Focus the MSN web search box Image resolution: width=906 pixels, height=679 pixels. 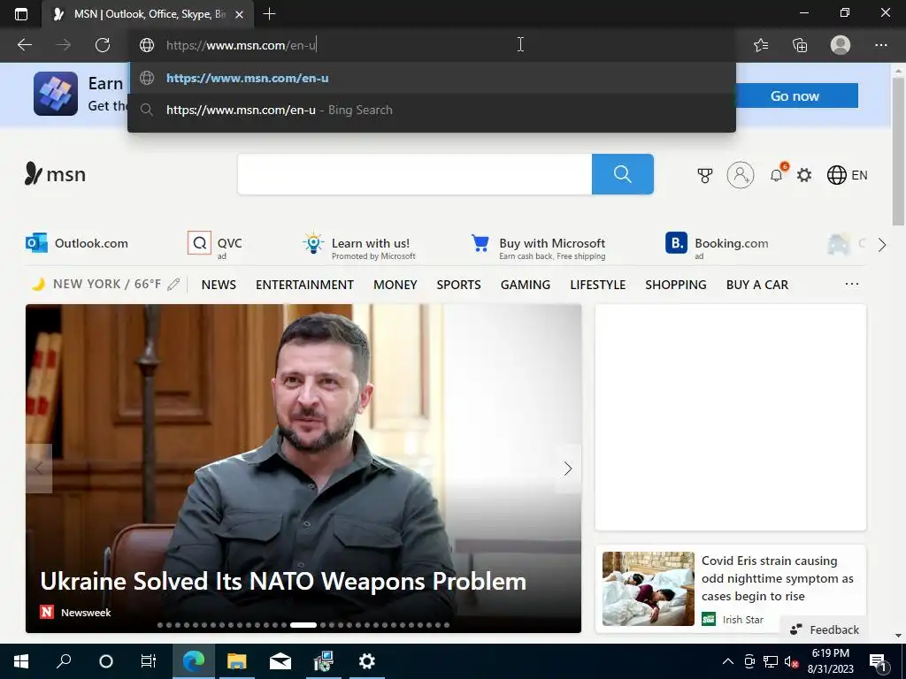tap(414, 174)
